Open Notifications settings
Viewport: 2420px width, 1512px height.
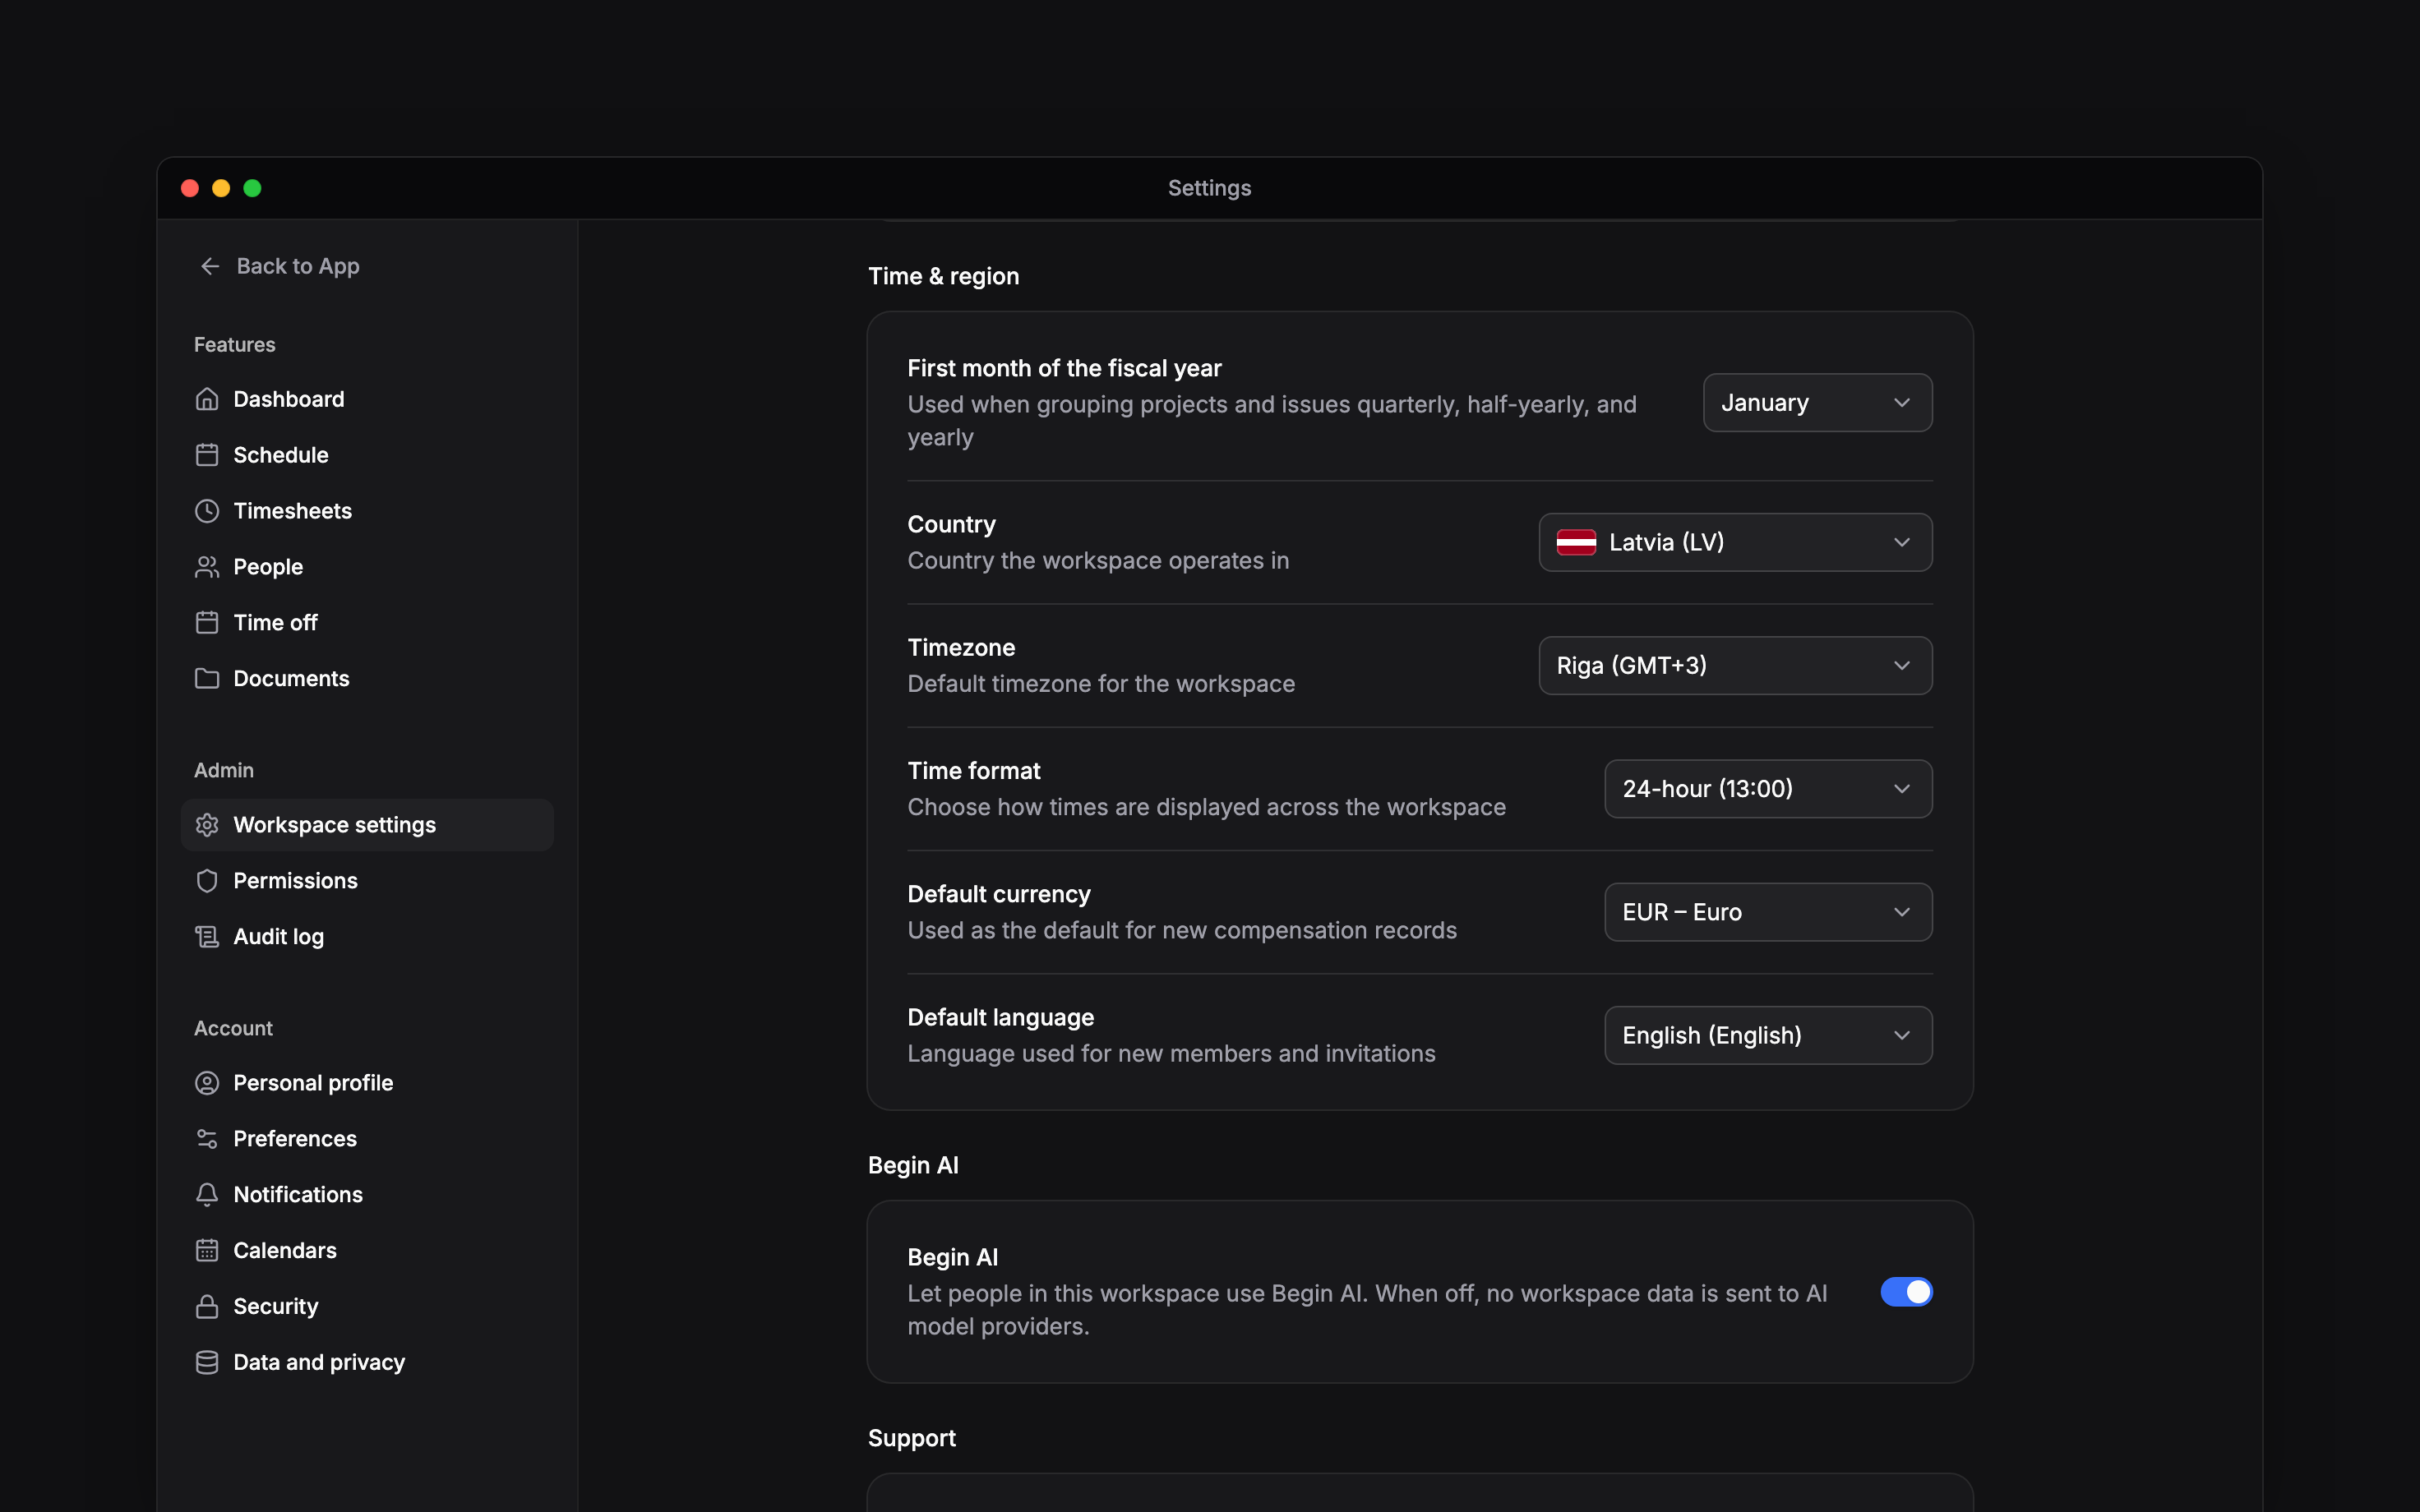[x=367, y=1195]
